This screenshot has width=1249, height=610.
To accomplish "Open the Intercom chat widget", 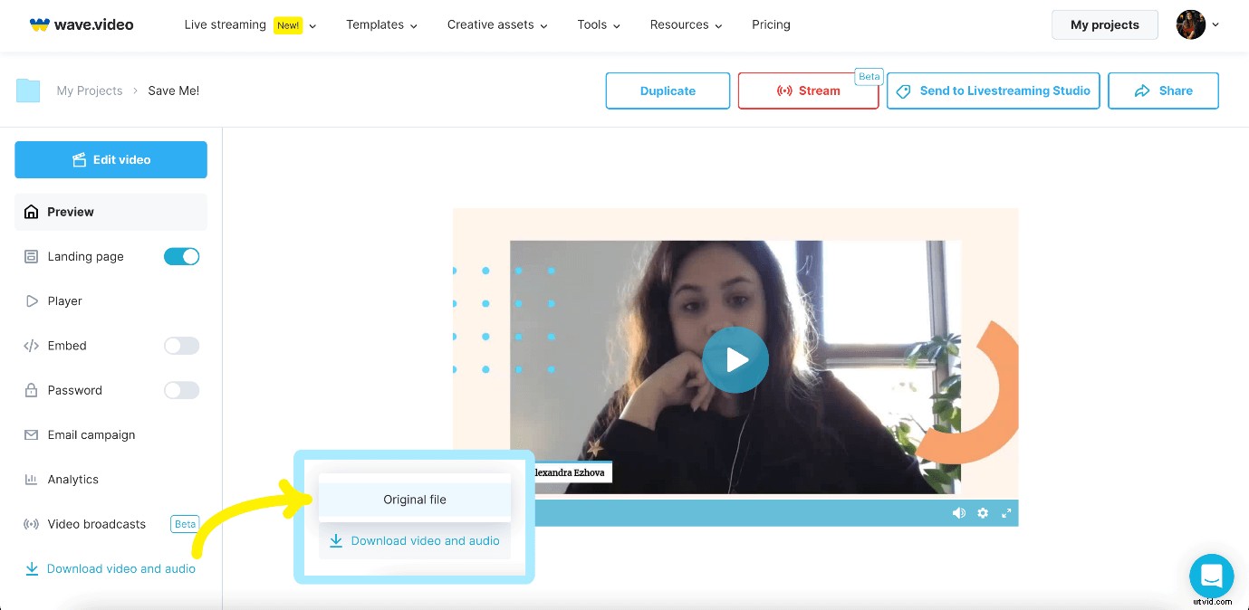I will [1211, 576].
